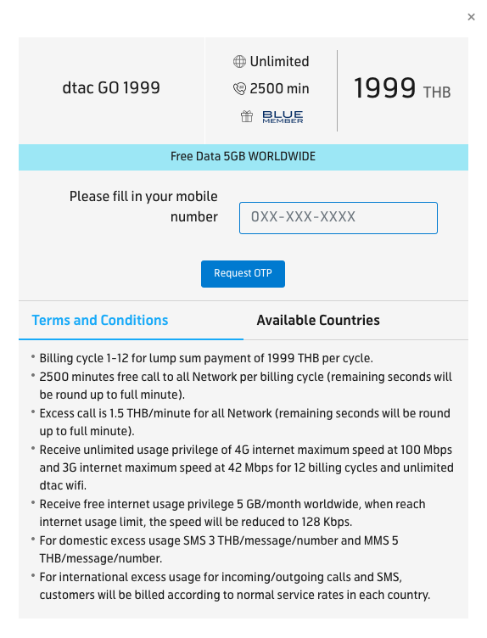The image size is (487, 638).
Task: Click the dtac GO 1999 package title
Action: click(x=111, y=87)
